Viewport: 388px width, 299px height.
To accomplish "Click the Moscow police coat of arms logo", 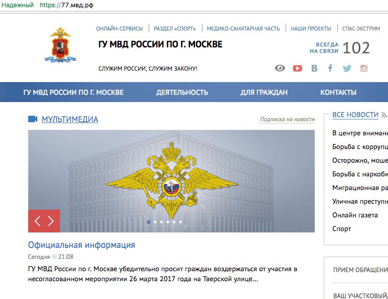I will point(60,45).
